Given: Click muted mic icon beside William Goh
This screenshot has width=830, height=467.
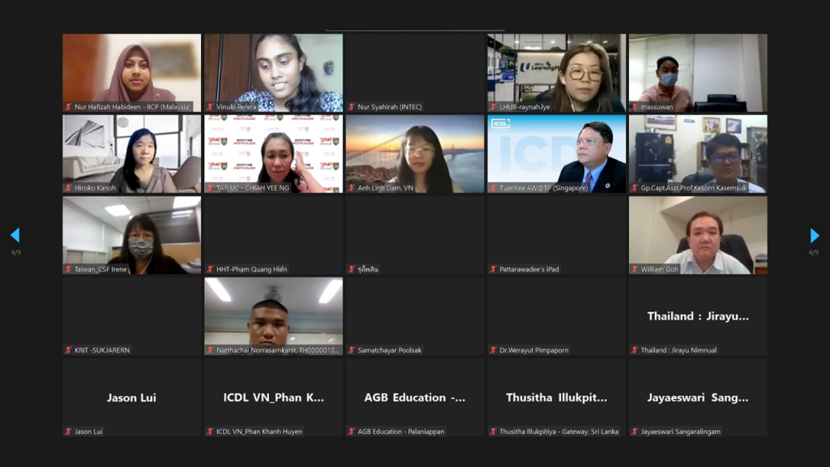Looking at the screenshot, I should click(x=635, y=269).
